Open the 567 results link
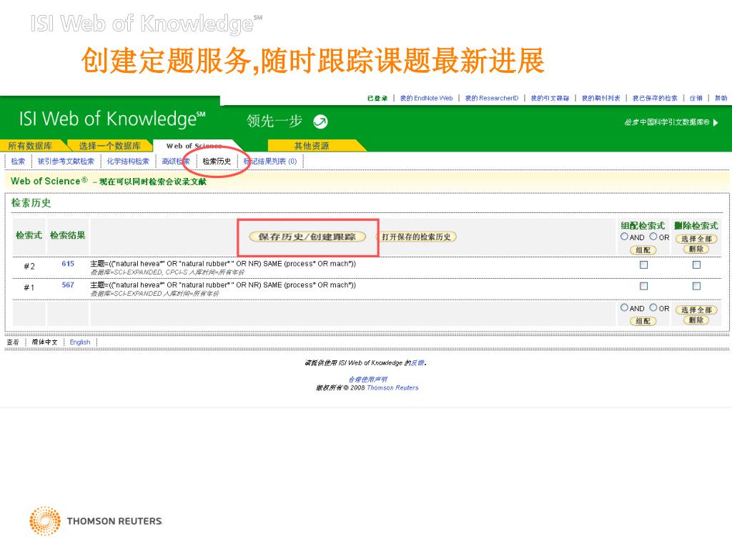Image resolution: width=732 pixels, height=549 pixels. pos(68,285)
